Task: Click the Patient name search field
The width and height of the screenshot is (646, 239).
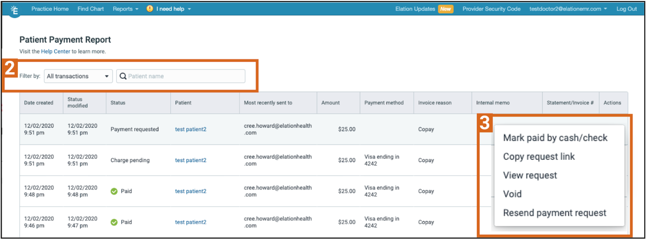Action: tap(185, 76)
